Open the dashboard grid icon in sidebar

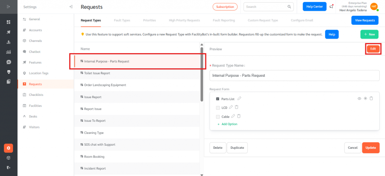[x=9, y=22]
